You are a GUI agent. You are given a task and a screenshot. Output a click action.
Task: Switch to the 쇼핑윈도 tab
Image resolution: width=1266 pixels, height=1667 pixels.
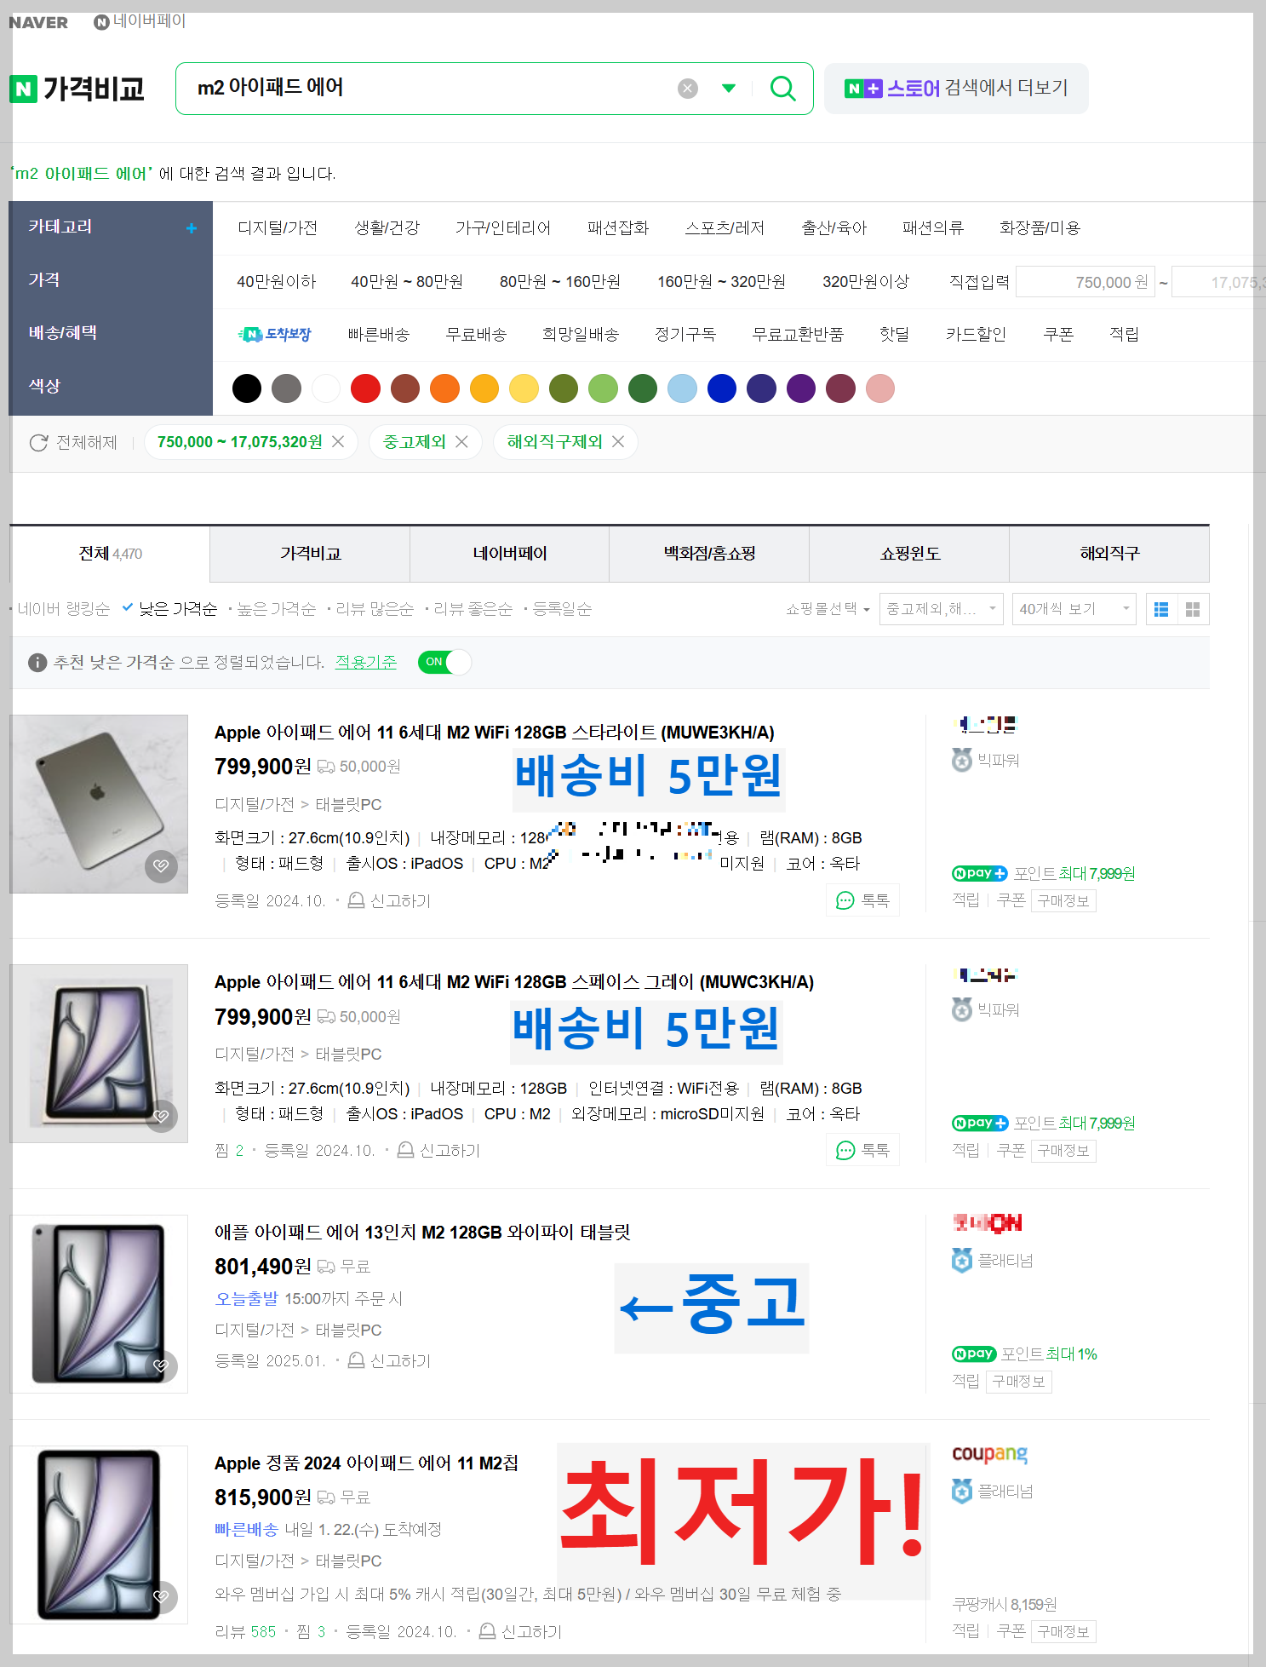tap(909, 554)
